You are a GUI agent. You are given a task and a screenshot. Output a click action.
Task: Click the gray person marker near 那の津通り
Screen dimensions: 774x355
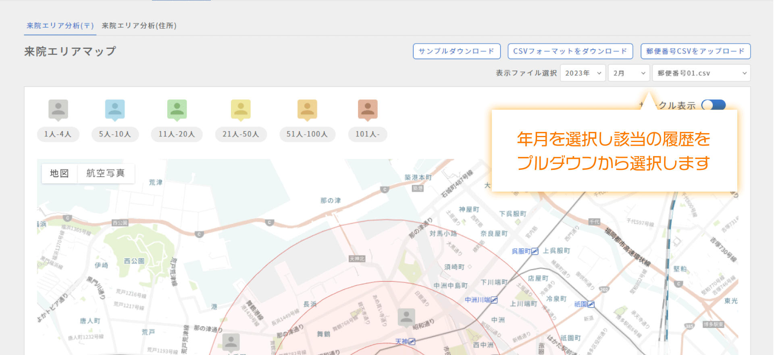pyautogui.click(x=231, y=342)
